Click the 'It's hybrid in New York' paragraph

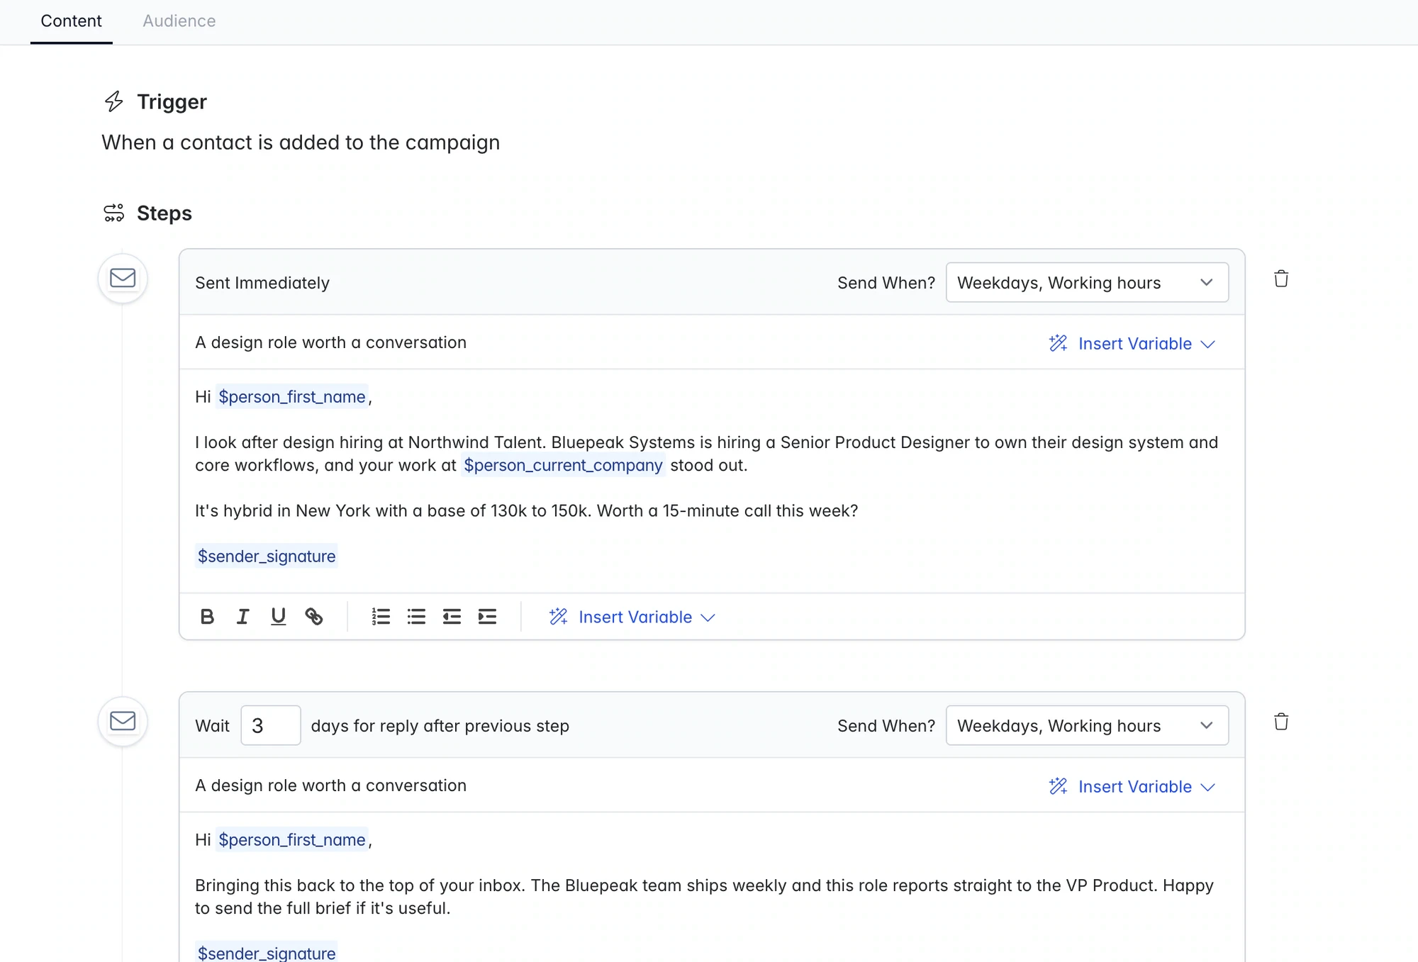coord(526,511)
